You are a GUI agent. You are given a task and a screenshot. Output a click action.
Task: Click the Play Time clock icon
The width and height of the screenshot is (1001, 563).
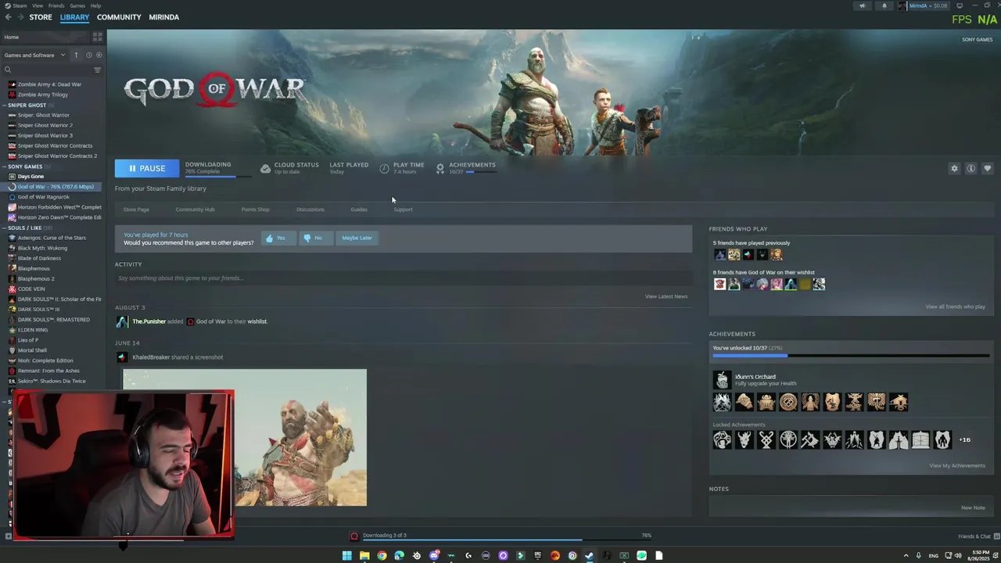pyautogui.click(x=384, y=168)
